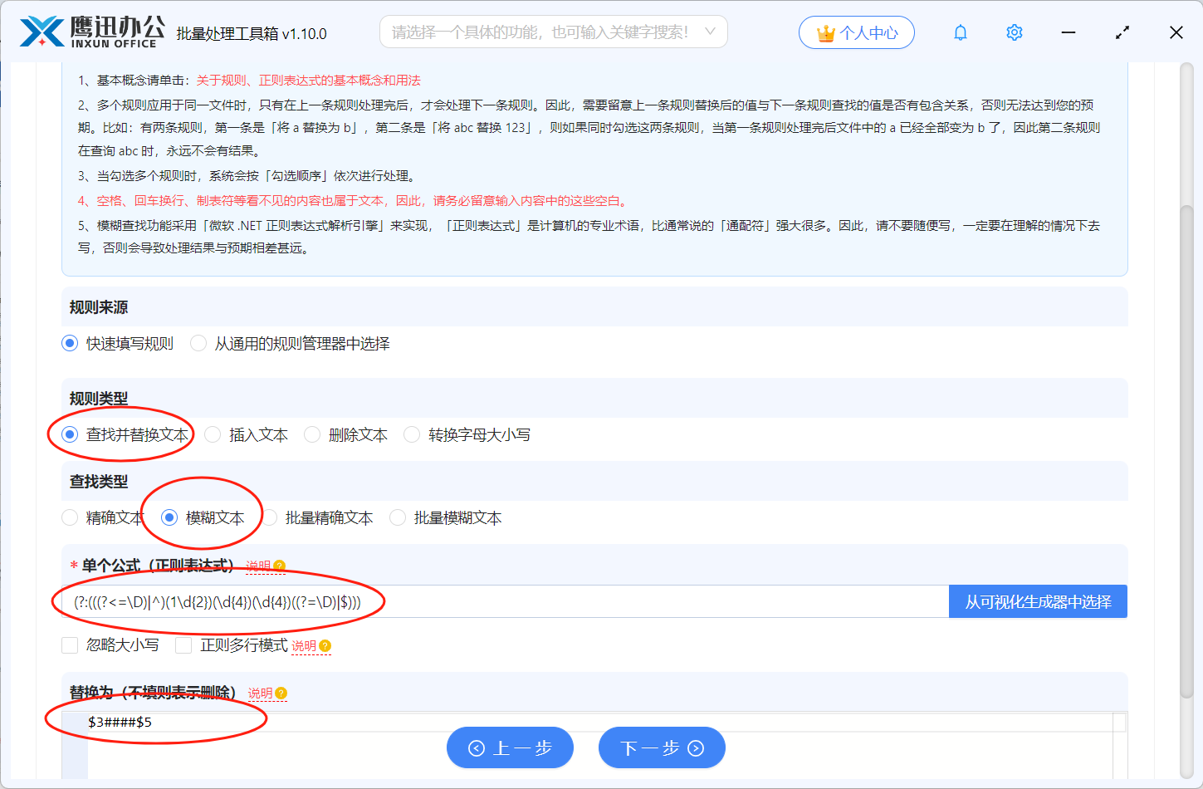Click 批量处理工具箱 v1.10.0 title text
Viewport: 1203px width, 789px height.
[x=252, y=34]
